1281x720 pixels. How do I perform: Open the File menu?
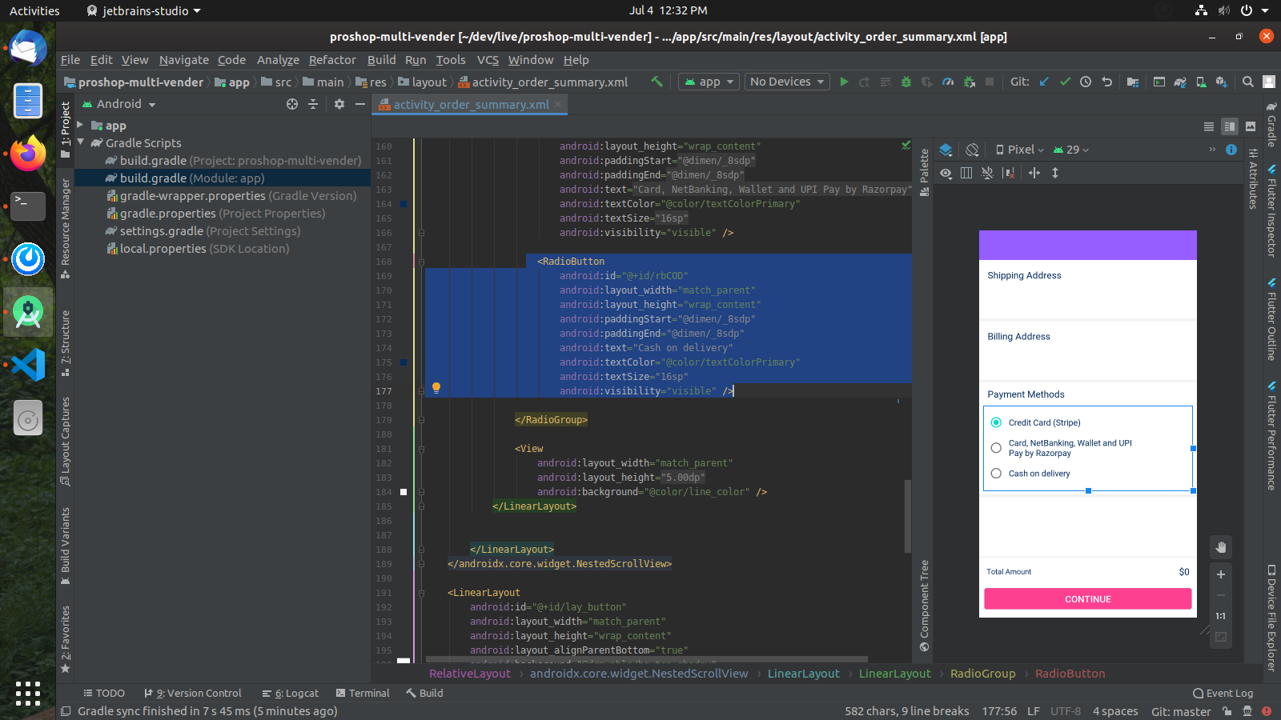tap(70, 60)
